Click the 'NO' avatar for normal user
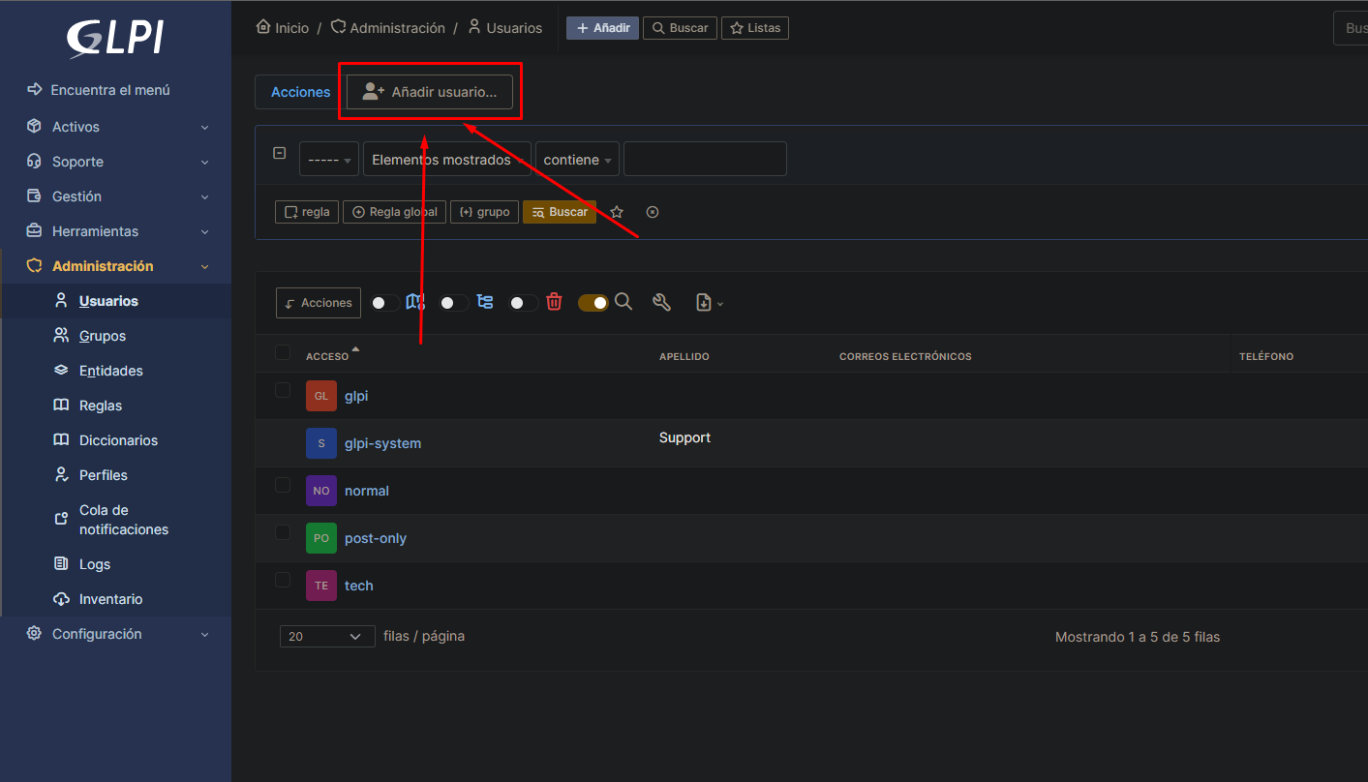Screen dimensions: 1368x782 [321, 491]
